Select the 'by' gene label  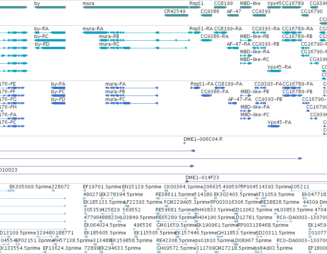point(37,3)
